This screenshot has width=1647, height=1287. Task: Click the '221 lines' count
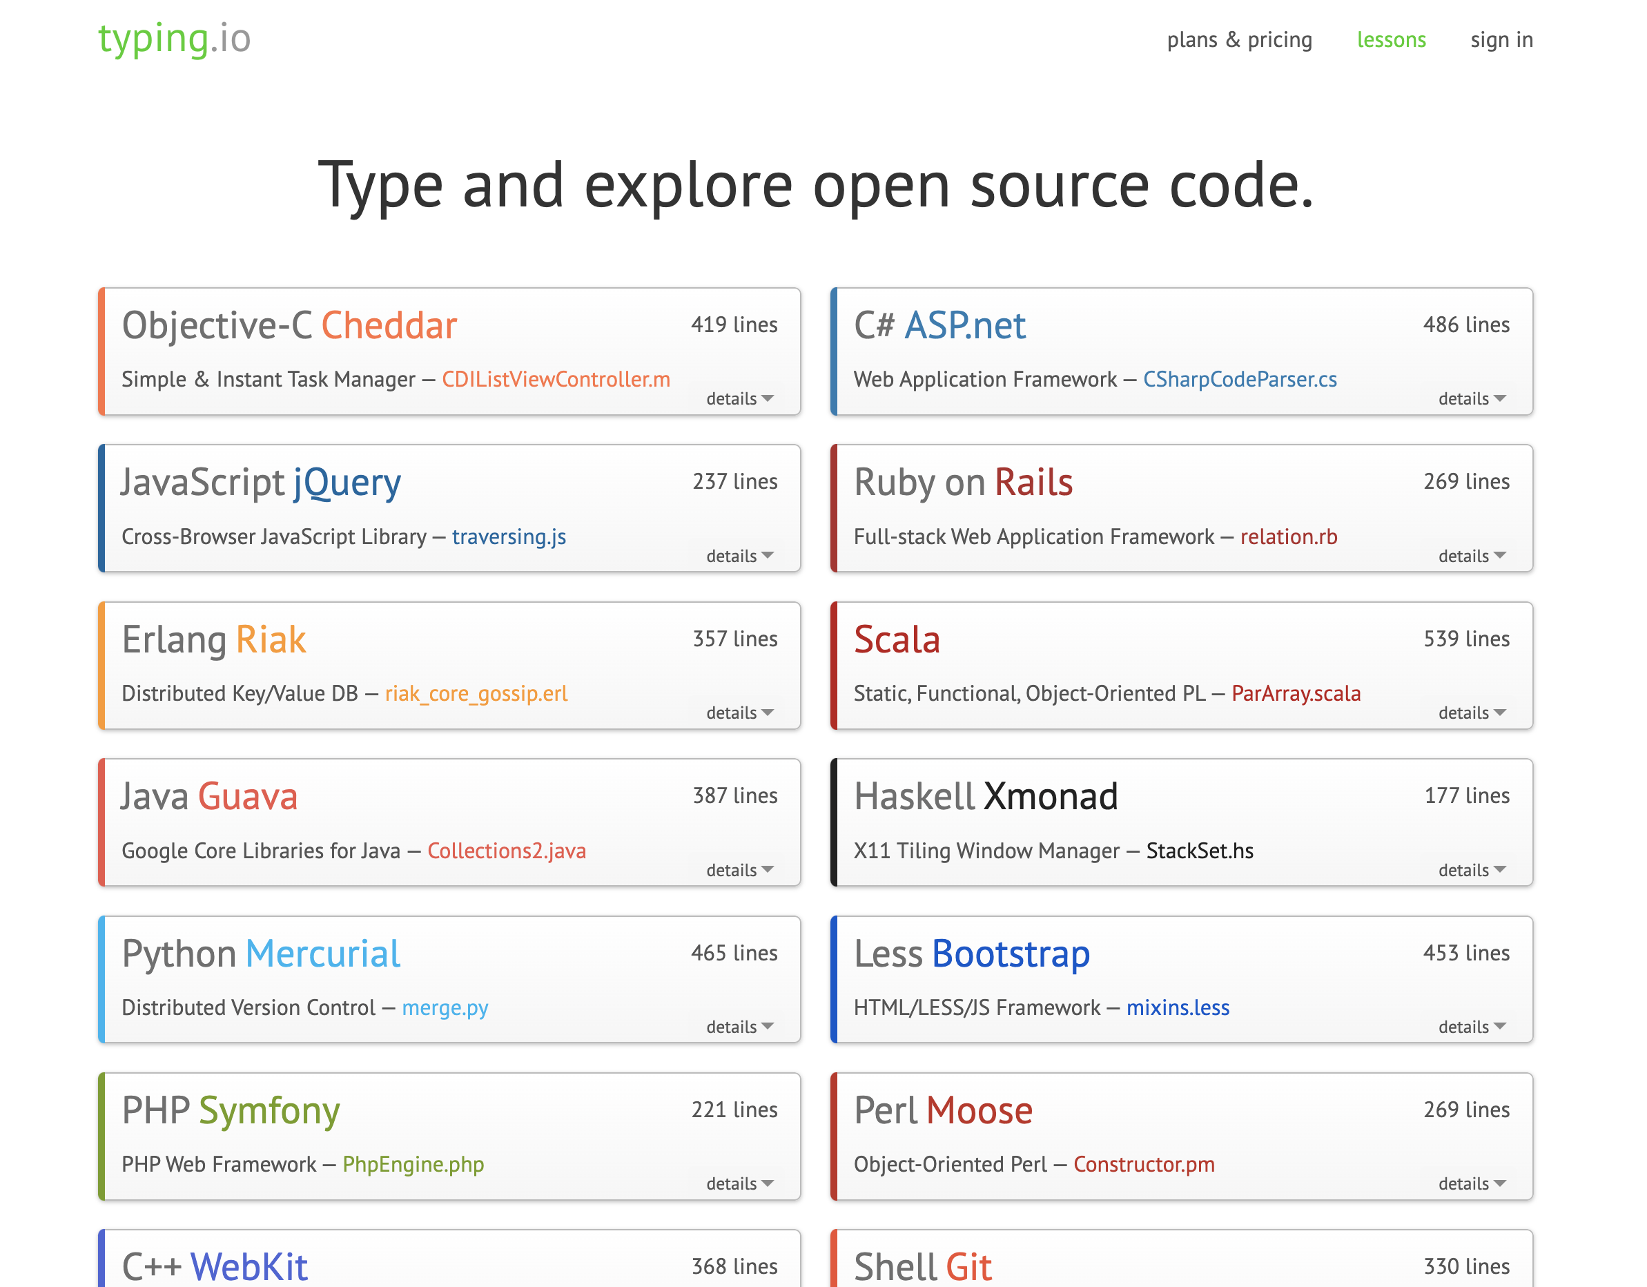click(x=734, y=1110)
